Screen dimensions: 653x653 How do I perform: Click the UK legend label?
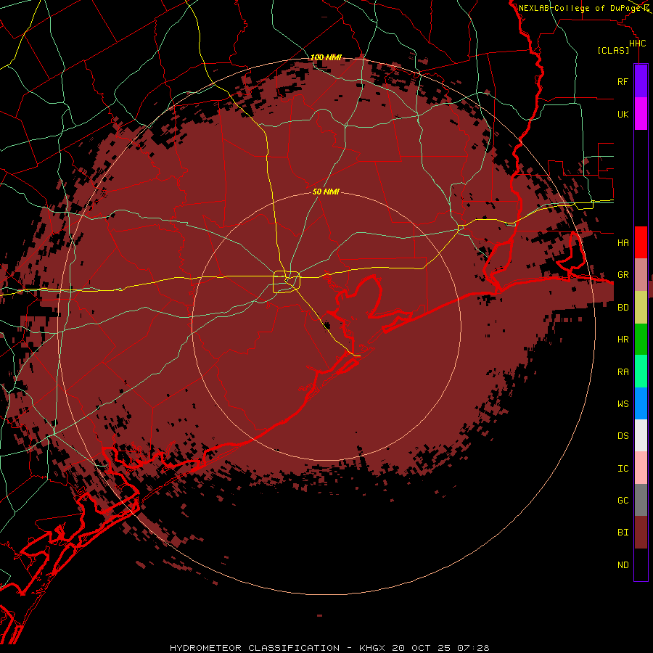(x=623, y=114)
